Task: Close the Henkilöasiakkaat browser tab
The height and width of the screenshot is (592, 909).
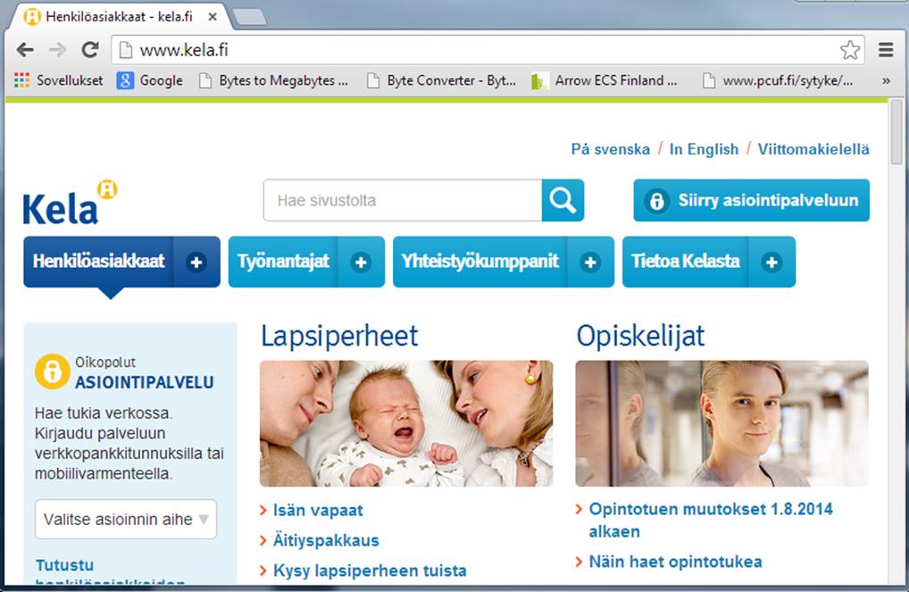Action: point(213,17)
